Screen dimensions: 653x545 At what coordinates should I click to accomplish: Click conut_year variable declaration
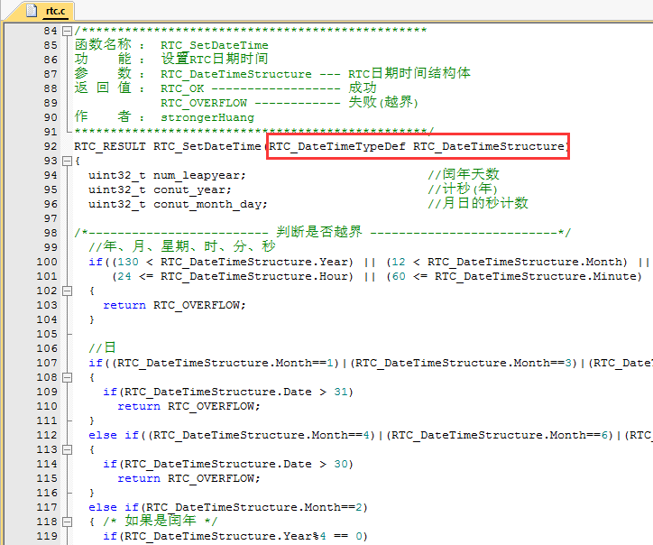[x=192, y=190]
